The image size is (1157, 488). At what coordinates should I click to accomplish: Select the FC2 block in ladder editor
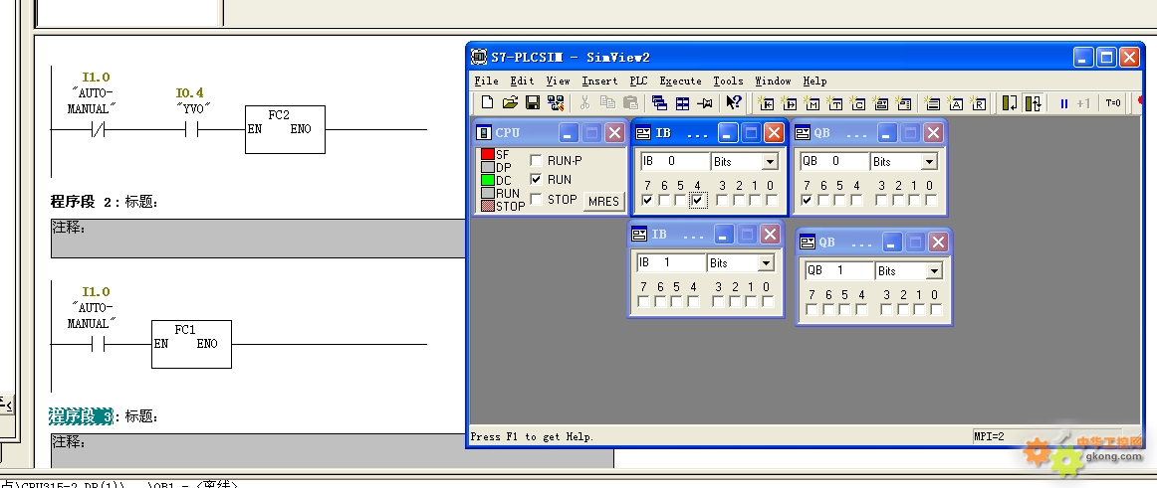(285, 129)
